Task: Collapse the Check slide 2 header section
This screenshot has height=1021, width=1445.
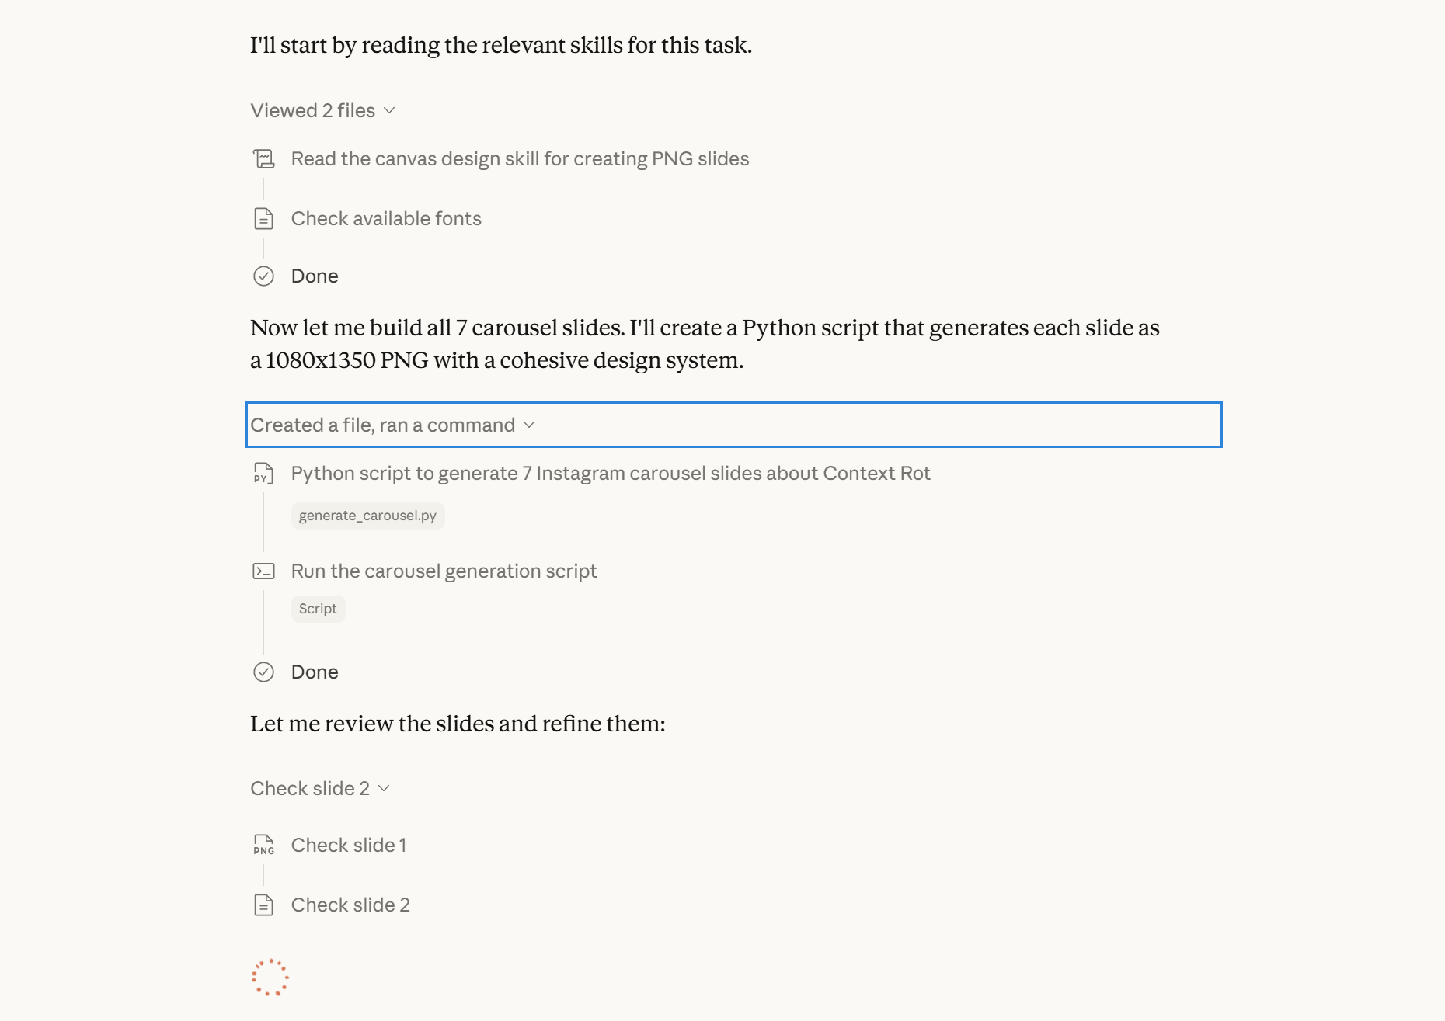Action: click(320, 789)
